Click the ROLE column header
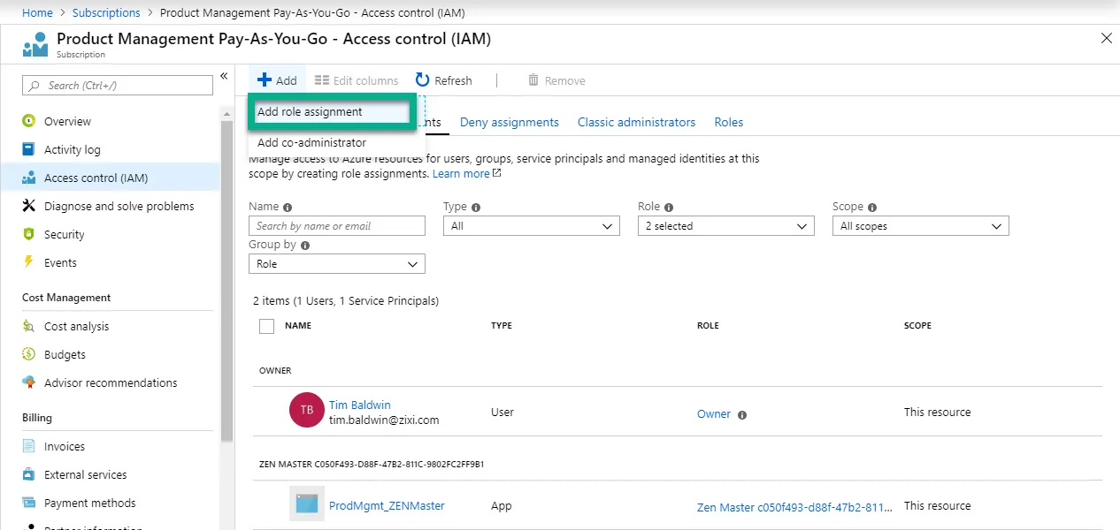The height and width of the screenshot is (530, 1120). pos(708,326)
